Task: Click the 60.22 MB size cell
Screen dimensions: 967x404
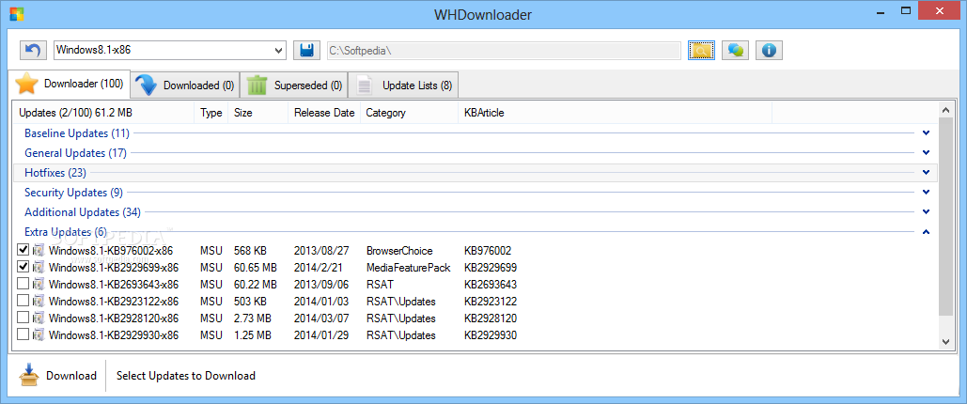Action: [256, 285]
